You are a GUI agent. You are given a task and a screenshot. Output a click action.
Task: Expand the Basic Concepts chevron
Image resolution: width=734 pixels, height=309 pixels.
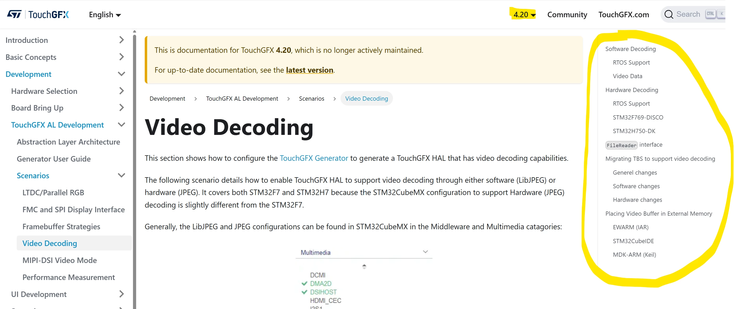click(x=122, y=57)
